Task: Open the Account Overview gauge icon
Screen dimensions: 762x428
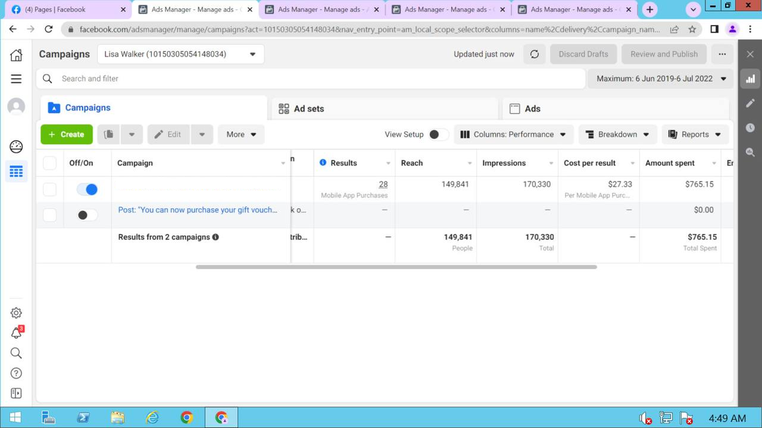Action: pyautogui.click(x=16, y=146)
